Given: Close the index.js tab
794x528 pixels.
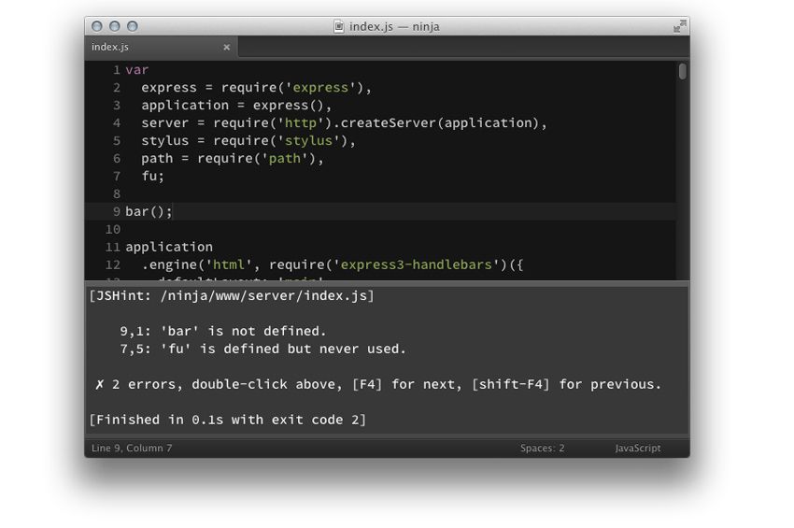Looking at the screenshot, I should (226, 47).
